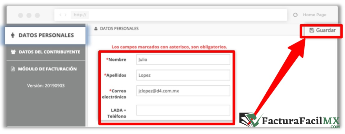Viewport: 345px width, 134px height.
Task: Click the Home Page link
Action: [315, 15]
